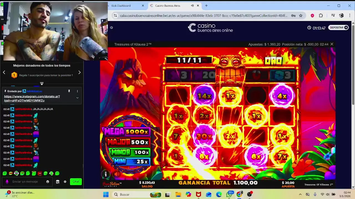Open the pinned message three-dot menu

tap(77, 91)
